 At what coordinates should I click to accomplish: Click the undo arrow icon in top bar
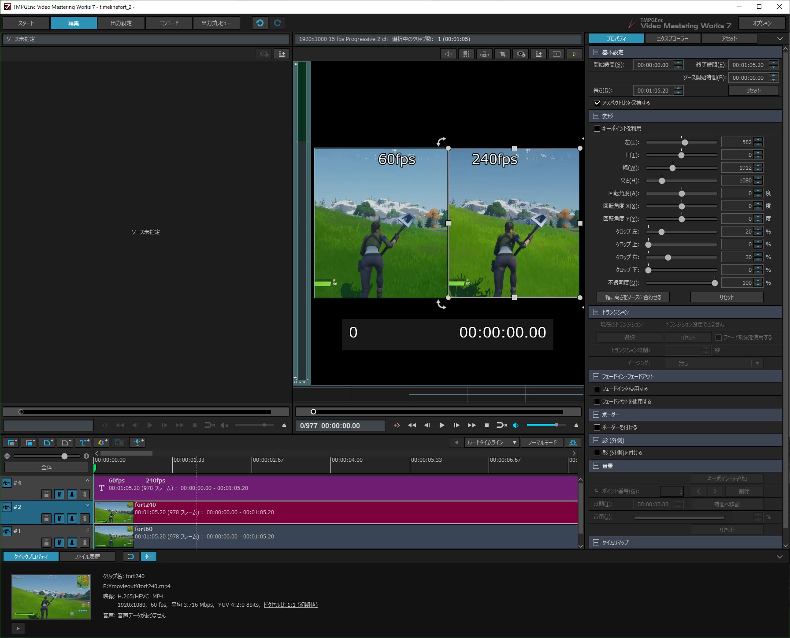coord(260,23)
